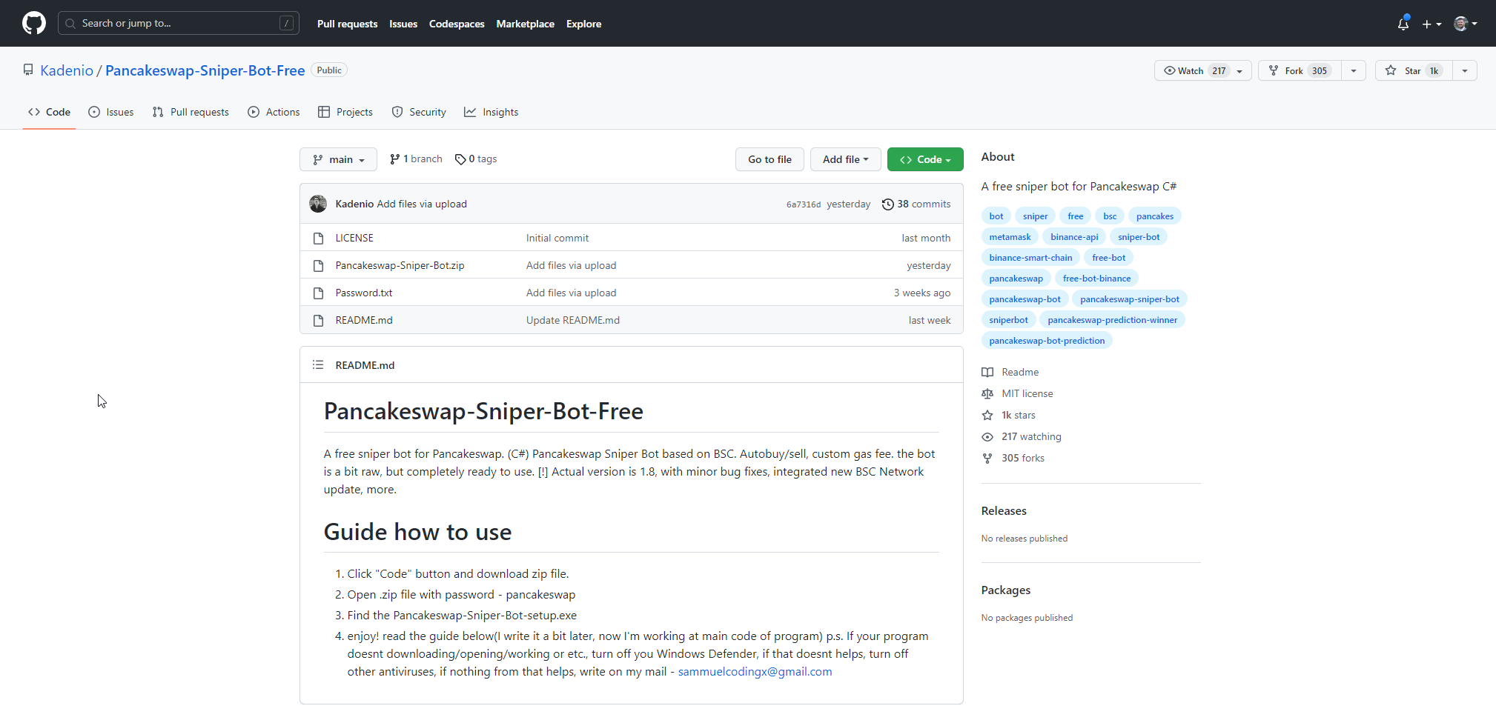Open the plus create-new menu
Viewport: 1496px width, 723px height.
(1432, 24)
